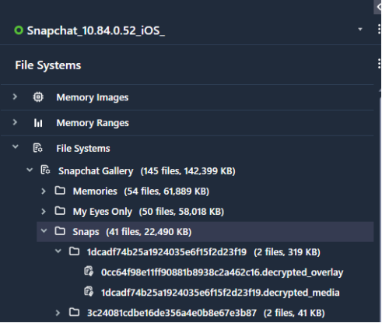Click the Memory Ranges bar chart icon
Image resolution: width=382 pixels, height=323 pixels.
tap(38, 123)
